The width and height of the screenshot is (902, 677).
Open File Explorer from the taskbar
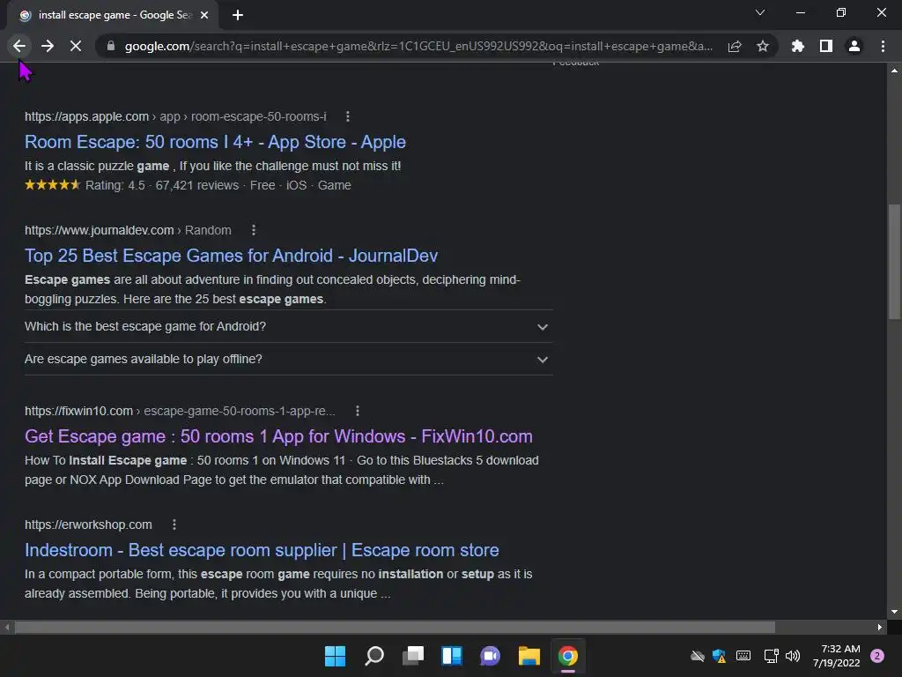pyautogui.click(x=529, y=656)
